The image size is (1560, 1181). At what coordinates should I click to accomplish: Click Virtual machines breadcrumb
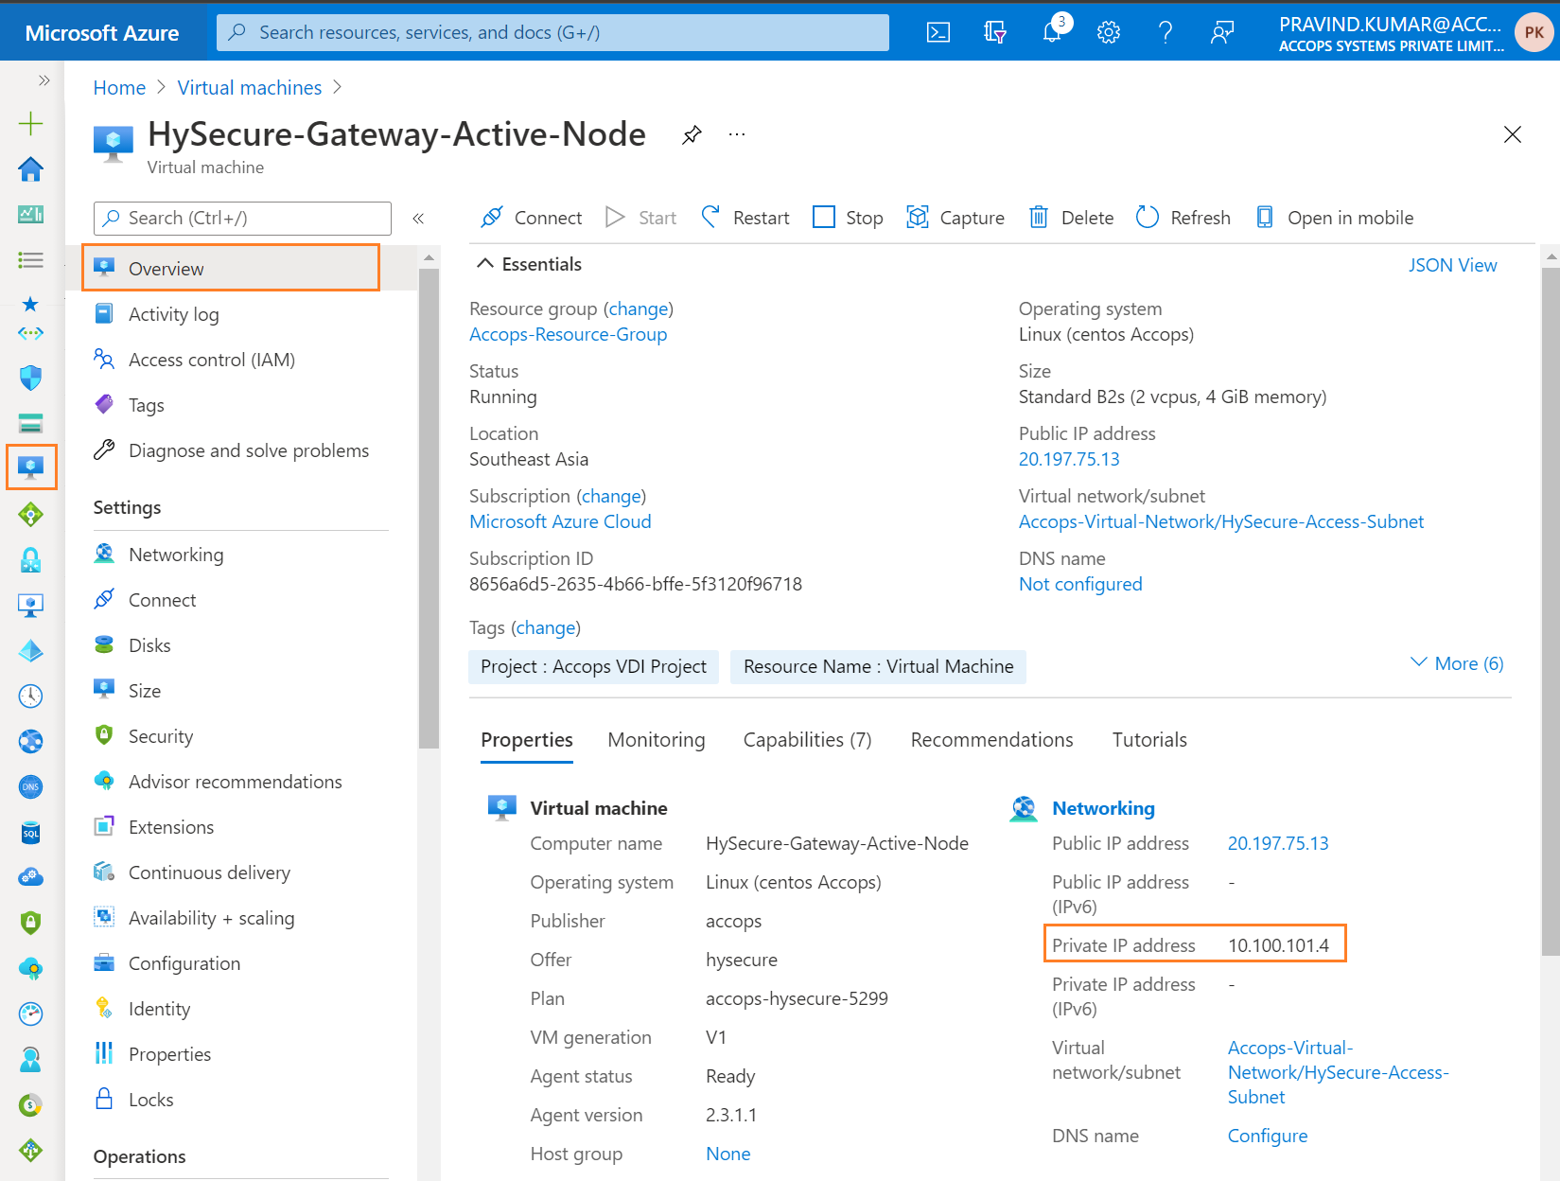tap(250, 88)
